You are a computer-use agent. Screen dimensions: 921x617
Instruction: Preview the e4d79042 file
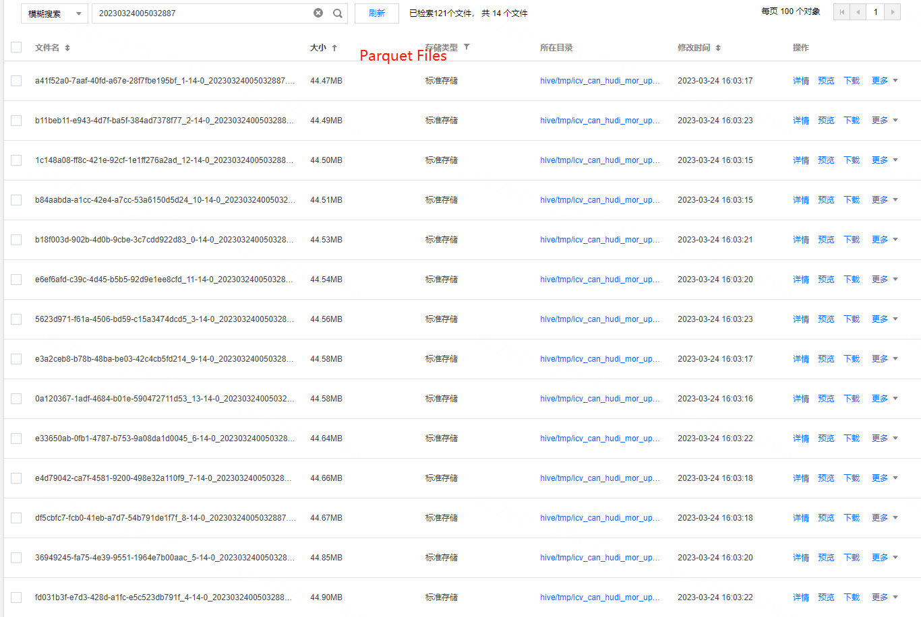click(x=826, y=478)
